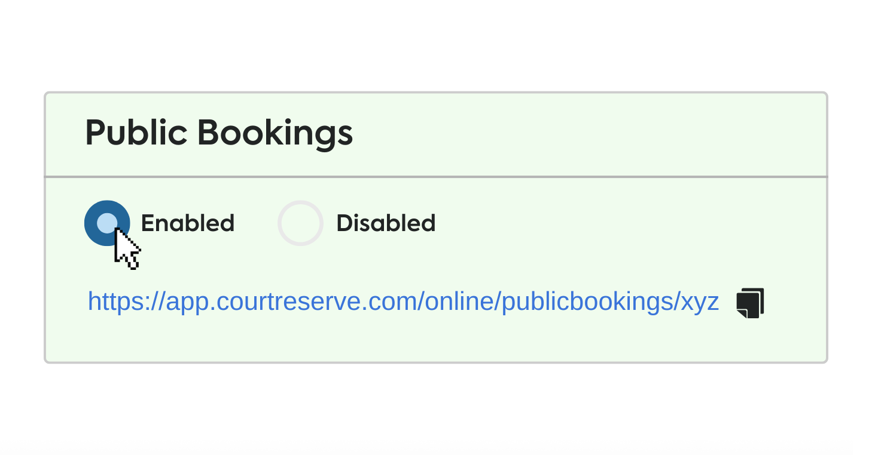Disable Public Bookings via the empty radio circle
The image size is (872, 455).
pos(300,223)
